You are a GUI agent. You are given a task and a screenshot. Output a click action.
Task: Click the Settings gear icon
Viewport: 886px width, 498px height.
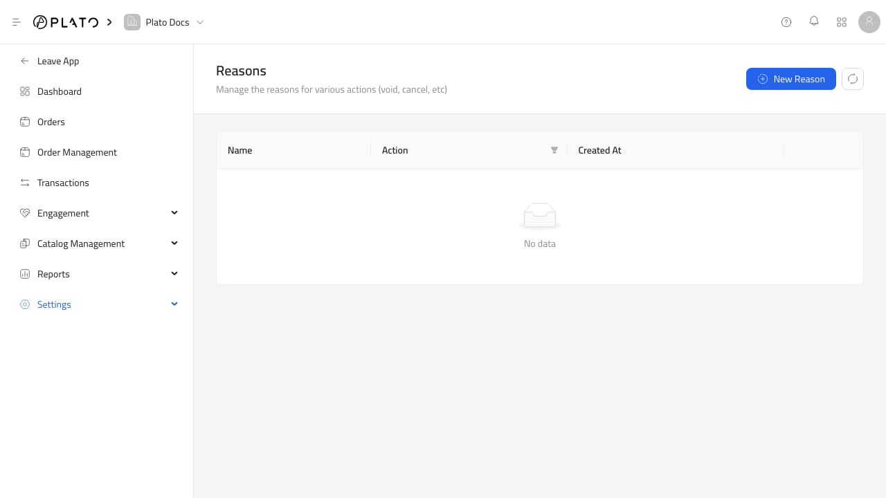[25, 304]
